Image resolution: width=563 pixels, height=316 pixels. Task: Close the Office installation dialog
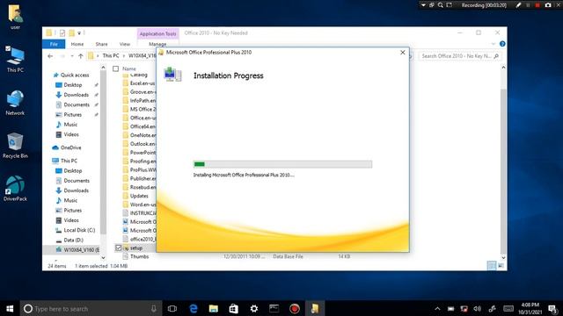click(403, 53)
